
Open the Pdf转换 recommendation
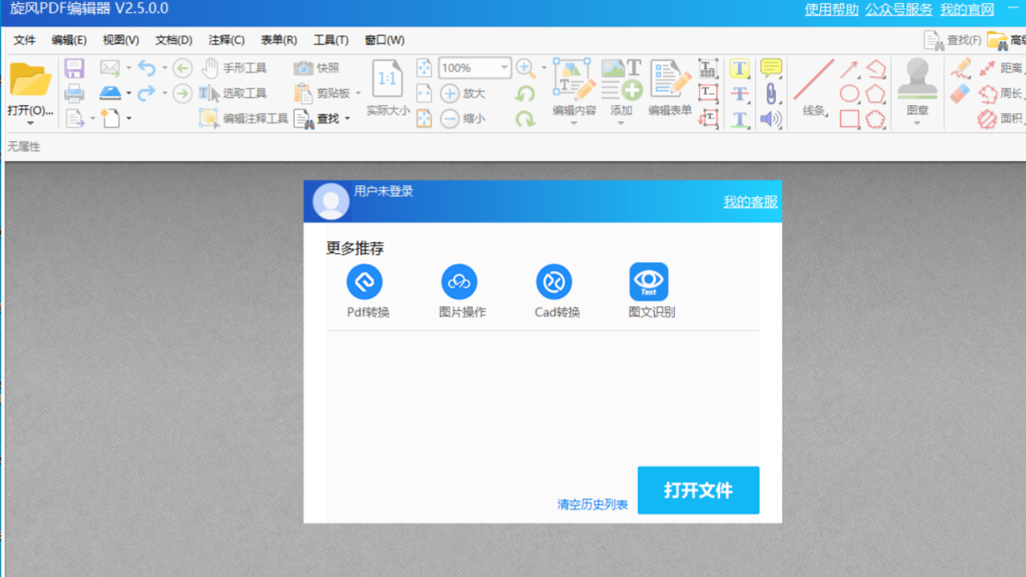pyautogui.click(x=366, y=292)
